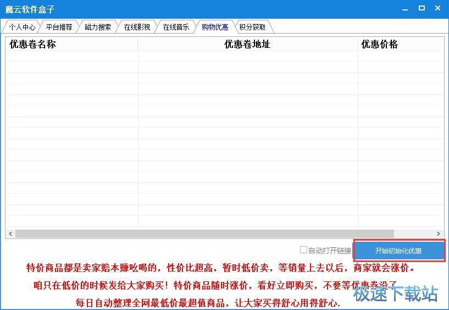Click the 优惠卷地址 column header
This screenshot has height=310, width=449.
pyautogui.click(x=248, y=44)
